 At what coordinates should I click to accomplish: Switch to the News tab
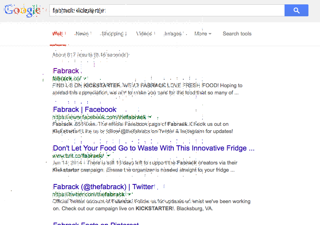coord(82,34)
